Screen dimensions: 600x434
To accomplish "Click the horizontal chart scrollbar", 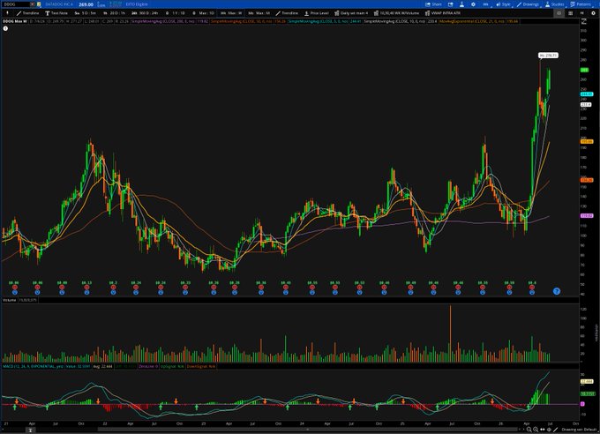I will pos(307,430).
